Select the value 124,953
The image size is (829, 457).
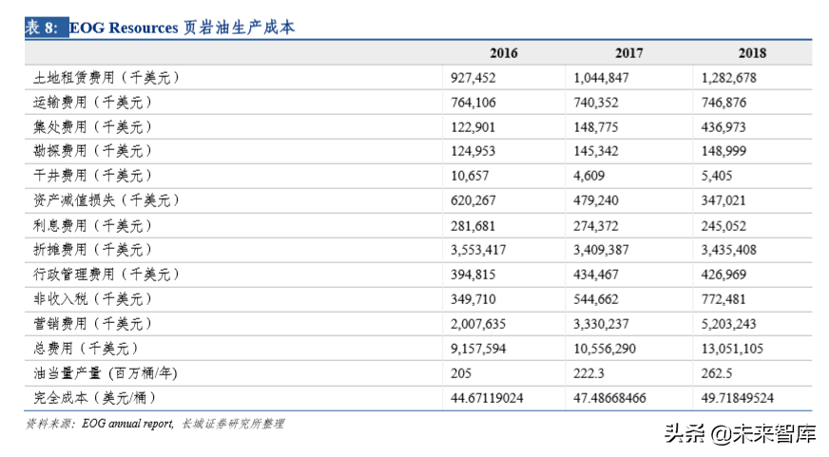click(472, 151)
